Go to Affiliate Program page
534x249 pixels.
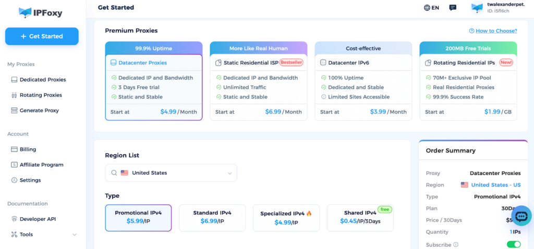tap(41, 165)
